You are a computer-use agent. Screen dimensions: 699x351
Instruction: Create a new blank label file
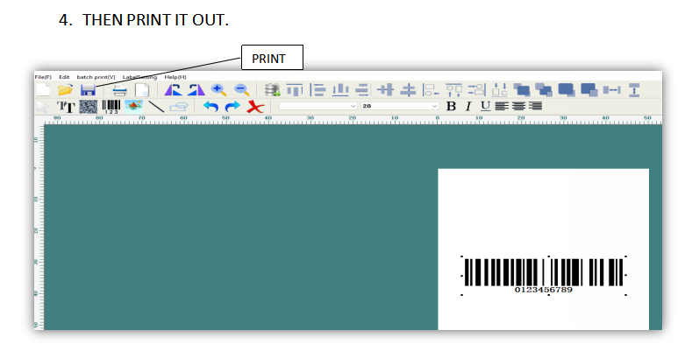[43, 90]
